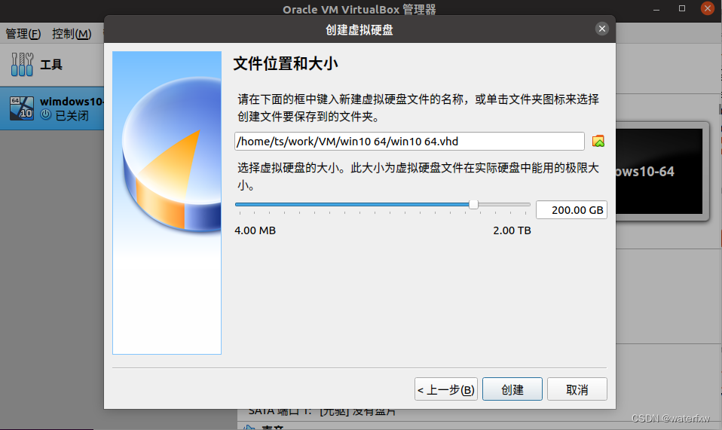Viewport: 722px width, 430px height.
Task: Click the 2.00 TB maximum size label
Action: point(512,230)
